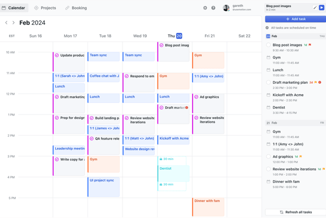Open the settings gear icon
The height and width of the screenshot is (218, 326).
click(205, 8)
